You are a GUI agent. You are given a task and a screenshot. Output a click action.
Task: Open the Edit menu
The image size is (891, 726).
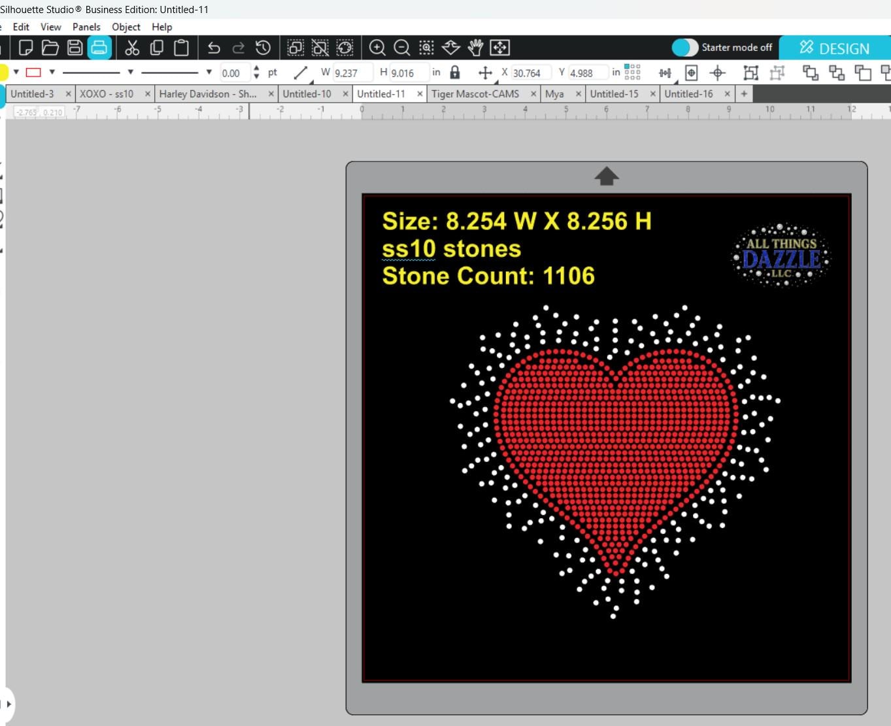[21, 27]
